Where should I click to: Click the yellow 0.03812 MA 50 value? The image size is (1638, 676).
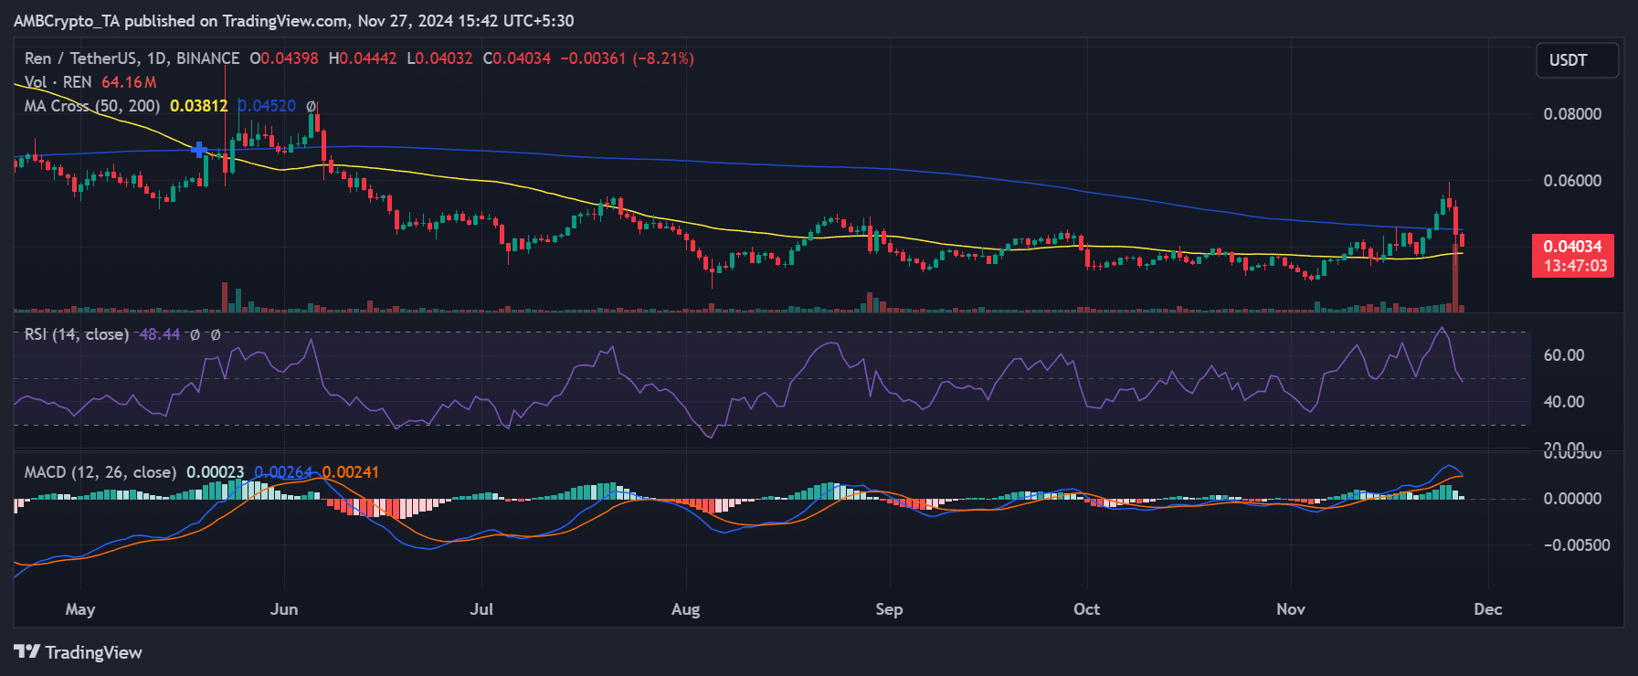tap(198, 106)
